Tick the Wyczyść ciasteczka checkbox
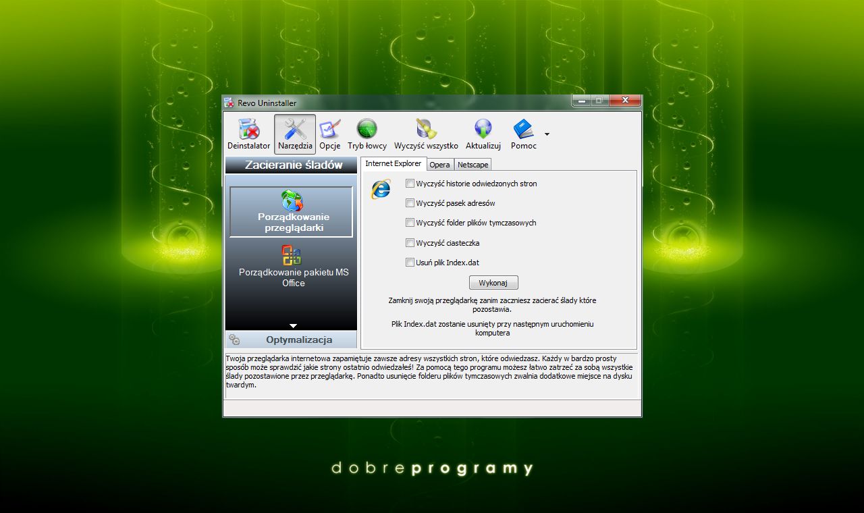 coord(410,242)
